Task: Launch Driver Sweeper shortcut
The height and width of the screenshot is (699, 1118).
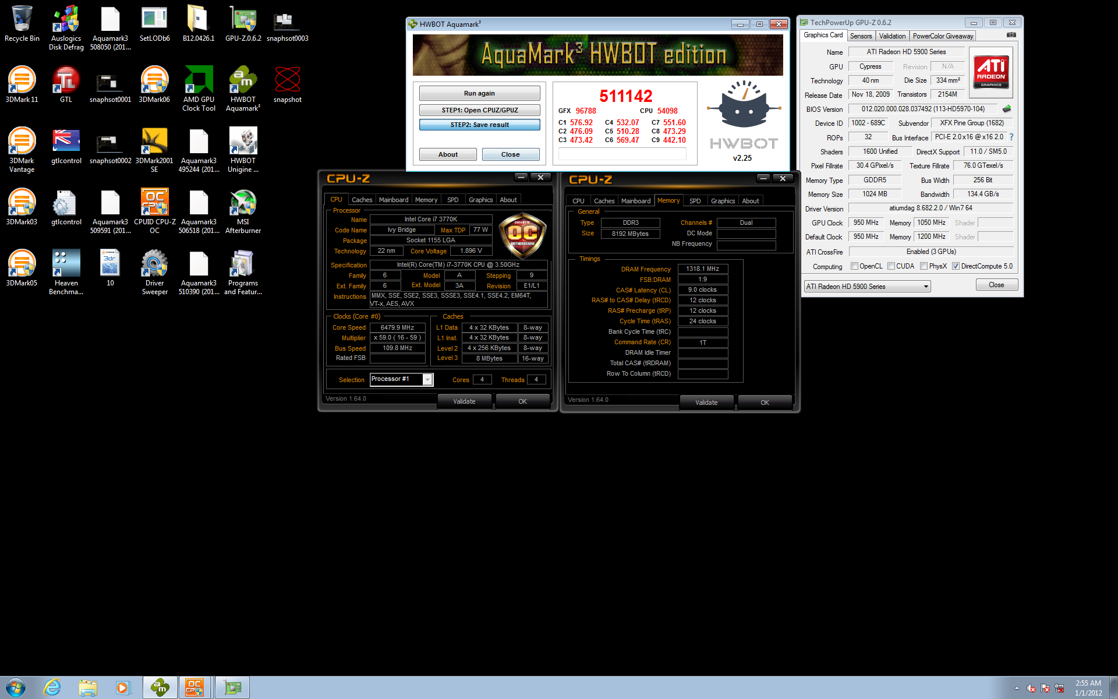Action: tap(154, 273)
